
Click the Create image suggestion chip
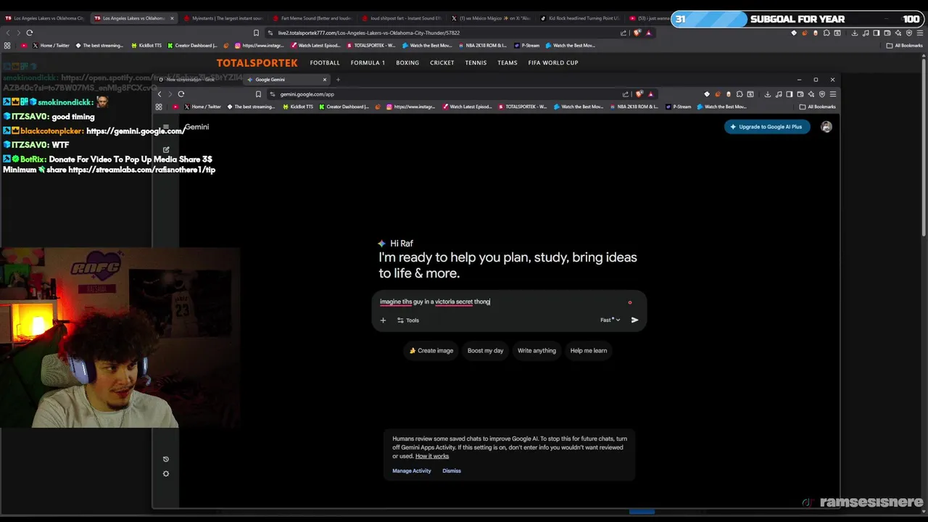point(431,351)
